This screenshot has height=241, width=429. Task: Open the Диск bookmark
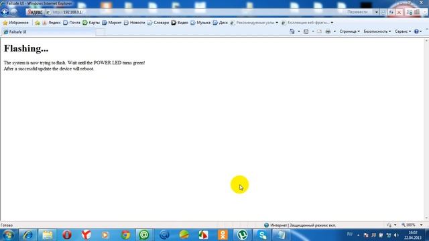point(221,23)
